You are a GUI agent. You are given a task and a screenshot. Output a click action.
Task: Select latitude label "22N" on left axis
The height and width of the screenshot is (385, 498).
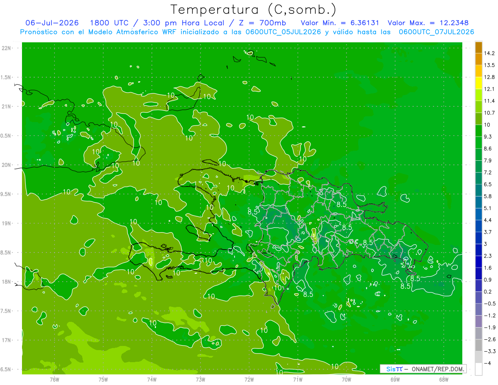point(7,48)
